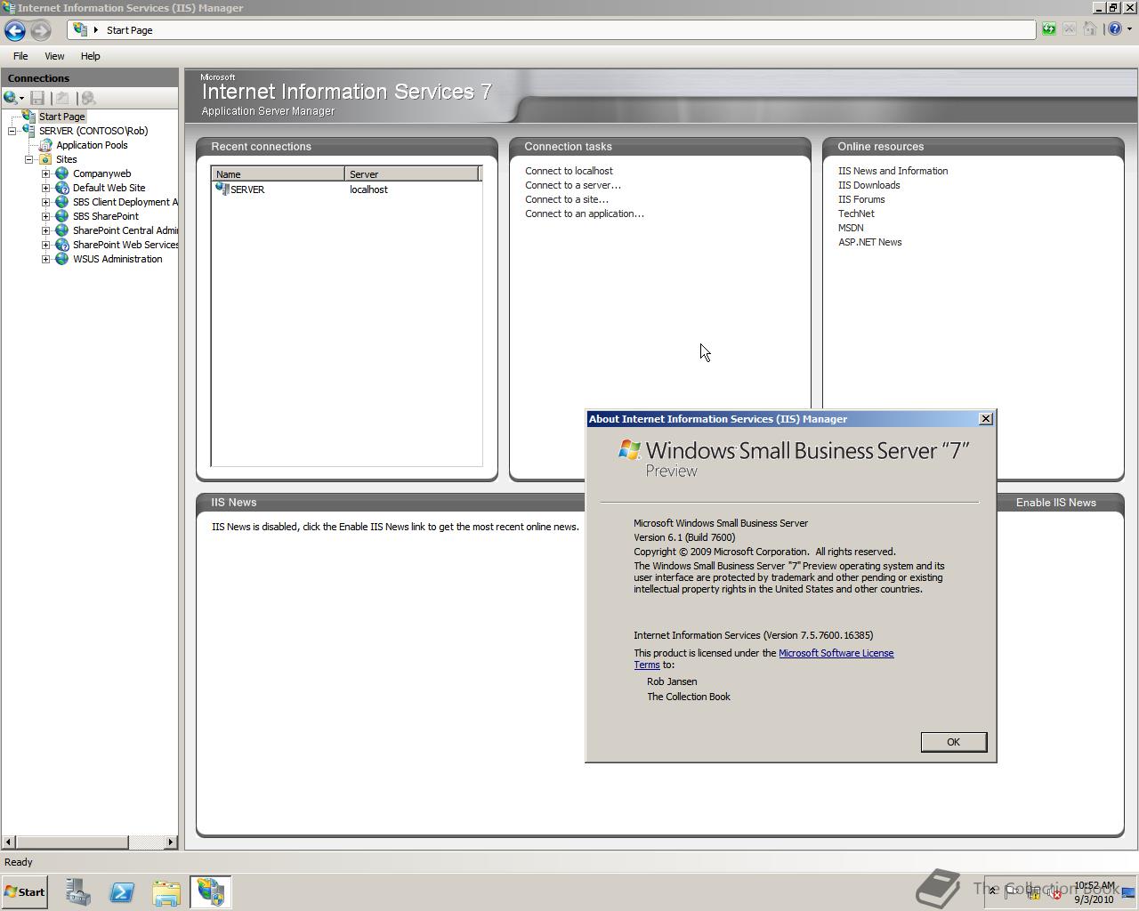Select SERVER (CONTOSO\Rob) node
Viewport: 1139px width, 911px height.
coord(93,131)
